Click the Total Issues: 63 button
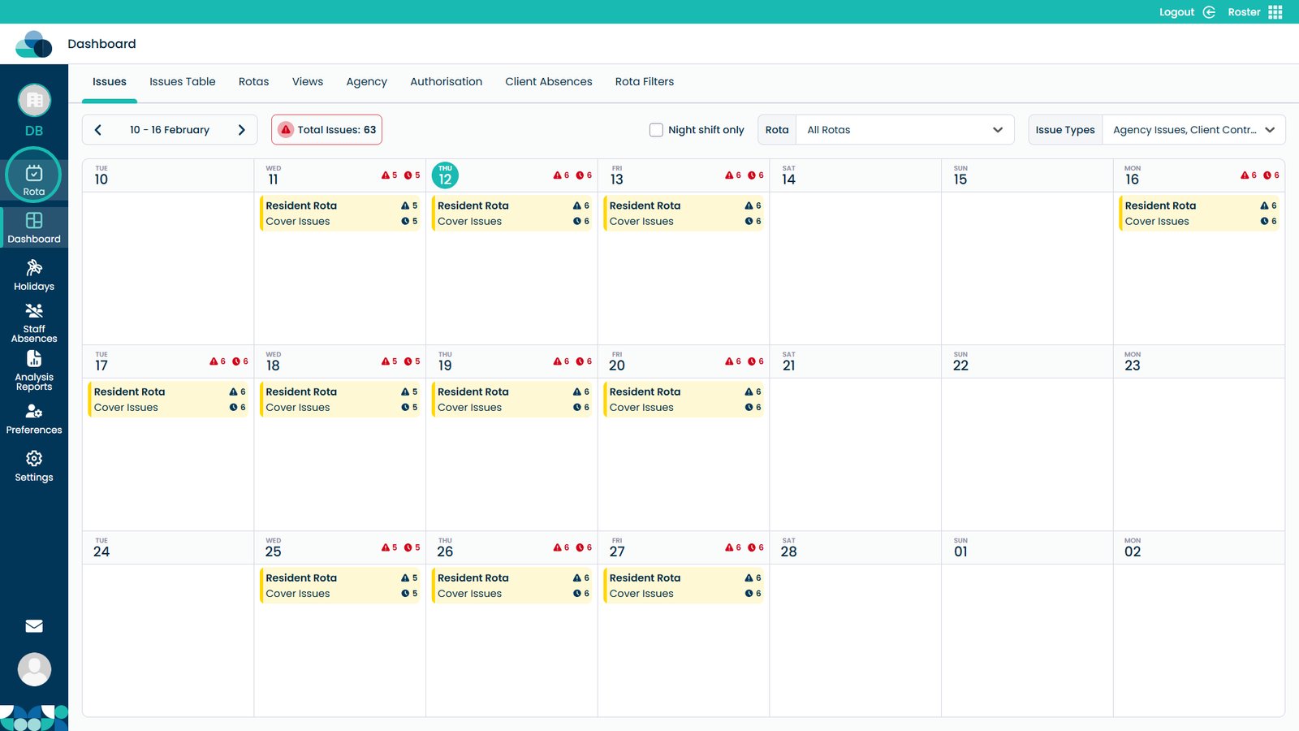The image size is (1299, 731). (x=326, y=130)
